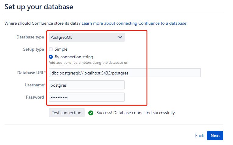This screenshot has height=145, width=233.
Task: Click the Add additional parameters helper text
Action: pyautogui.click(x=88, y=63)
